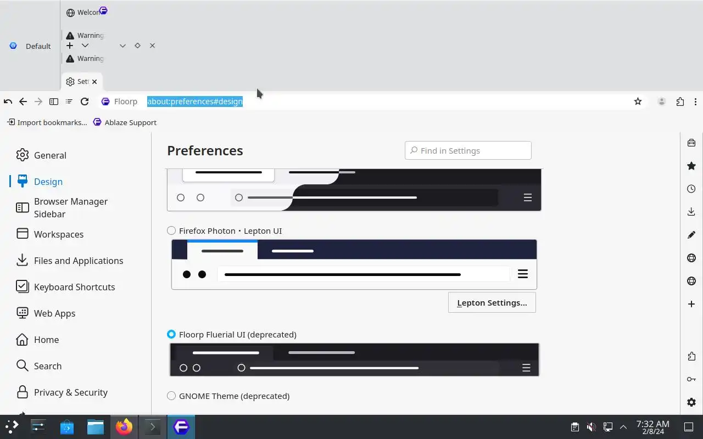Open Ablaze Support bookmark
Viewport: 703px width, 439px height.
125,122
